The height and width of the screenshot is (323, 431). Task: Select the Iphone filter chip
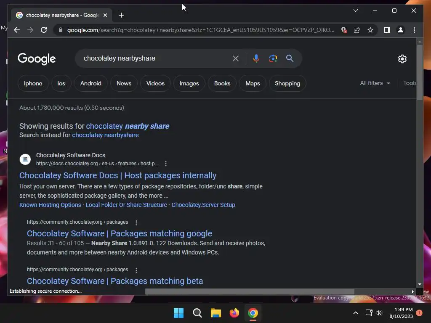click(33, 84)
